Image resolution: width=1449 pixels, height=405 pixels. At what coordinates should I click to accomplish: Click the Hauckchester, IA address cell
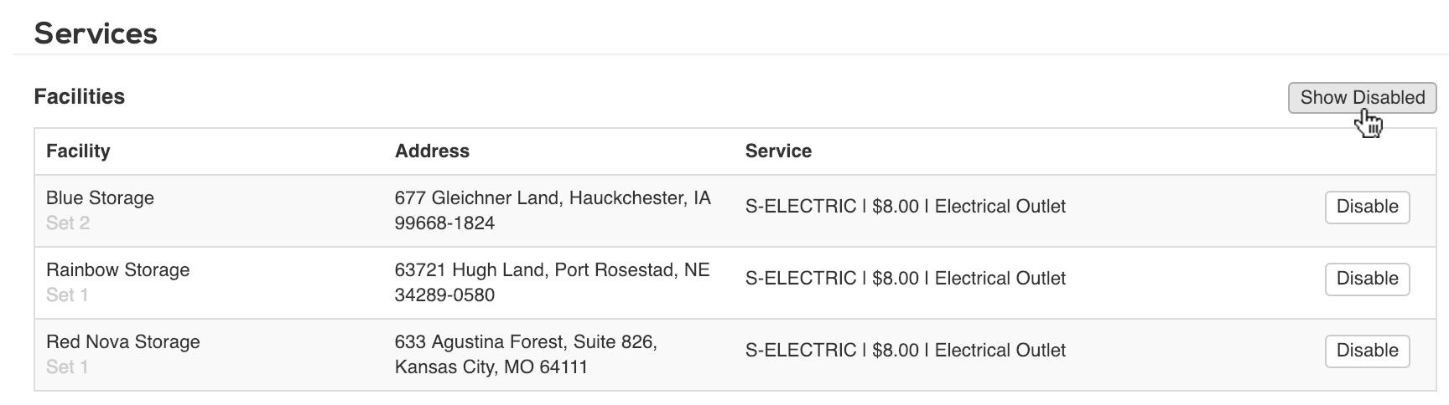coord(553,211)
